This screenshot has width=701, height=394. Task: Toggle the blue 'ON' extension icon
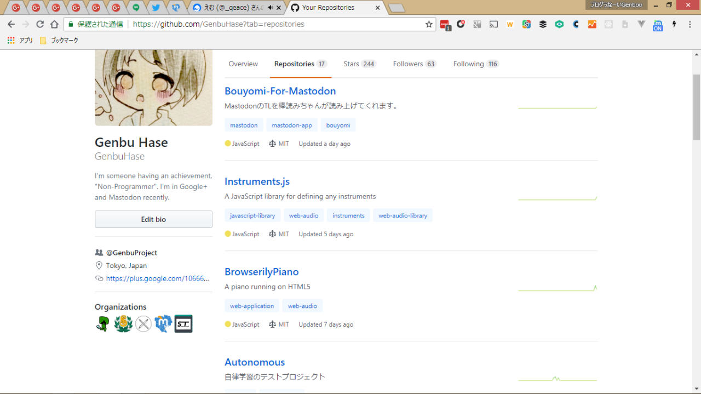pos(658,25)
